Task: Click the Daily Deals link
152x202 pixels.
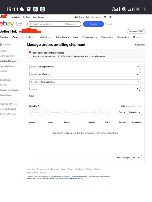Action: [x=16, y=17]
